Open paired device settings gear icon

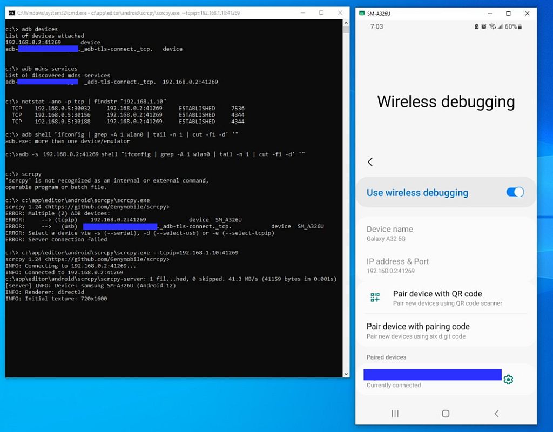pyautogui.click(x=508, y=380)
